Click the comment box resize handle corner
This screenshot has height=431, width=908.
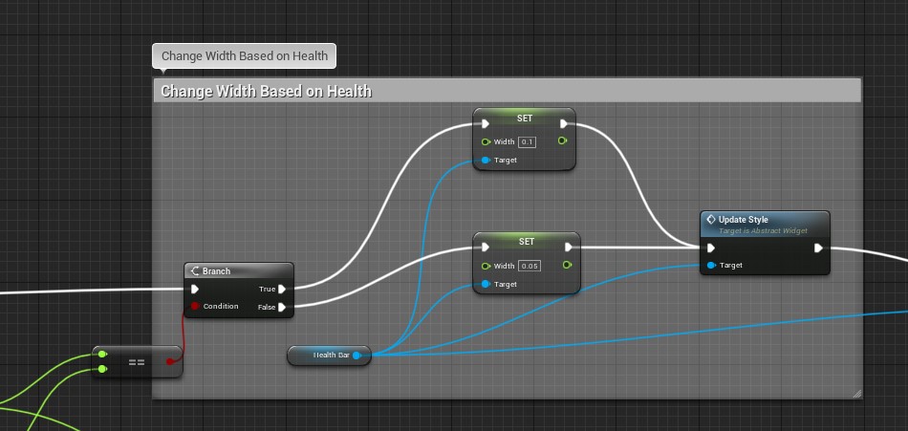(x=856, y=393)
